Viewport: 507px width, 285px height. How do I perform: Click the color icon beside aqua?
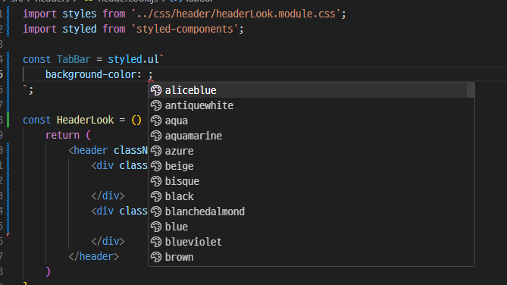(x=156, y=121)
